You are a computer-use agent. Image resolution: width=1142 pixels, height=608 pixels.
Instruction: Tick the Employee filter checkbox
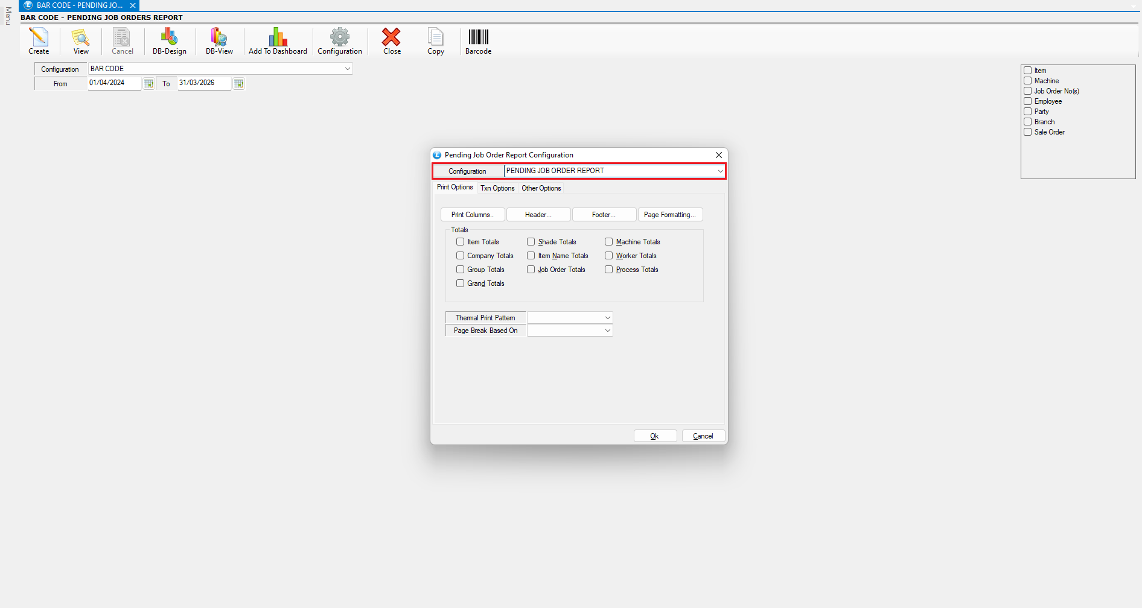tap(1028, 101)
